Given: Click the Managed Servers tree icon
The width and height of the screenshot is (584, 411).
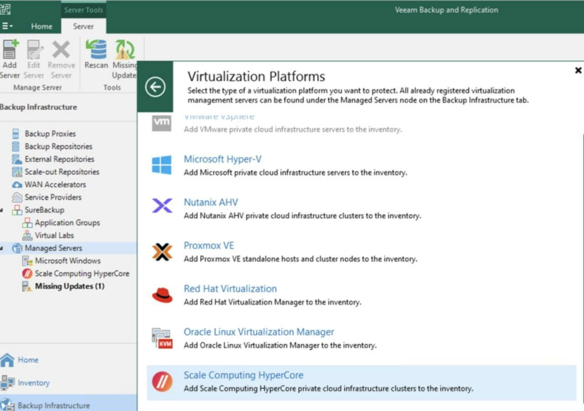Looking at the screenshot, I should (17, 248).
